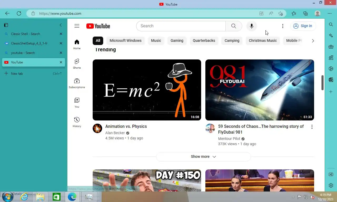Click the muted volume tray icon

click(x=312, y=197)
